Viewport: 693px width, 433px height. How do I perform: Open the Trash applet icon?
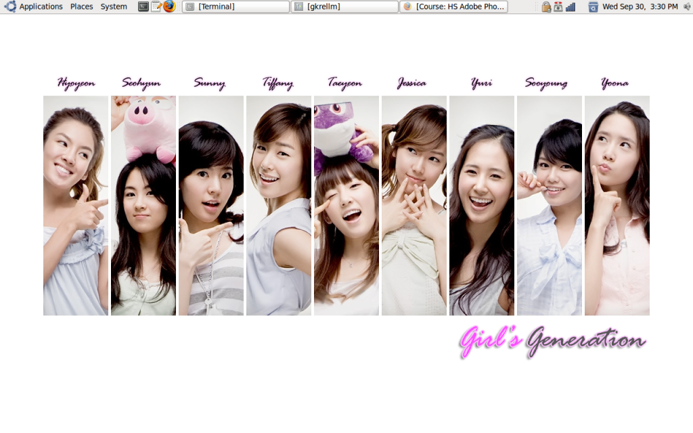pos(593,7)
